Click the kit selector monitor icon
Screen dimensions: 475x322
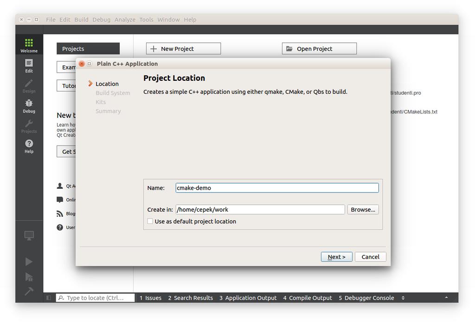[29, 235]
